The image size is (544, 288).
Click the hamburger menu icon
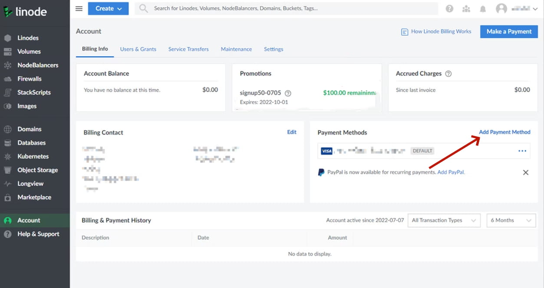[79, 9]
